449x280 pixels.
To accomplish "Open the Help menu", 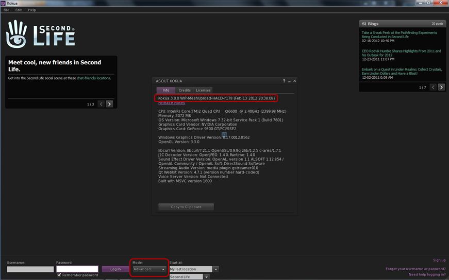I will tap(32, 10).
